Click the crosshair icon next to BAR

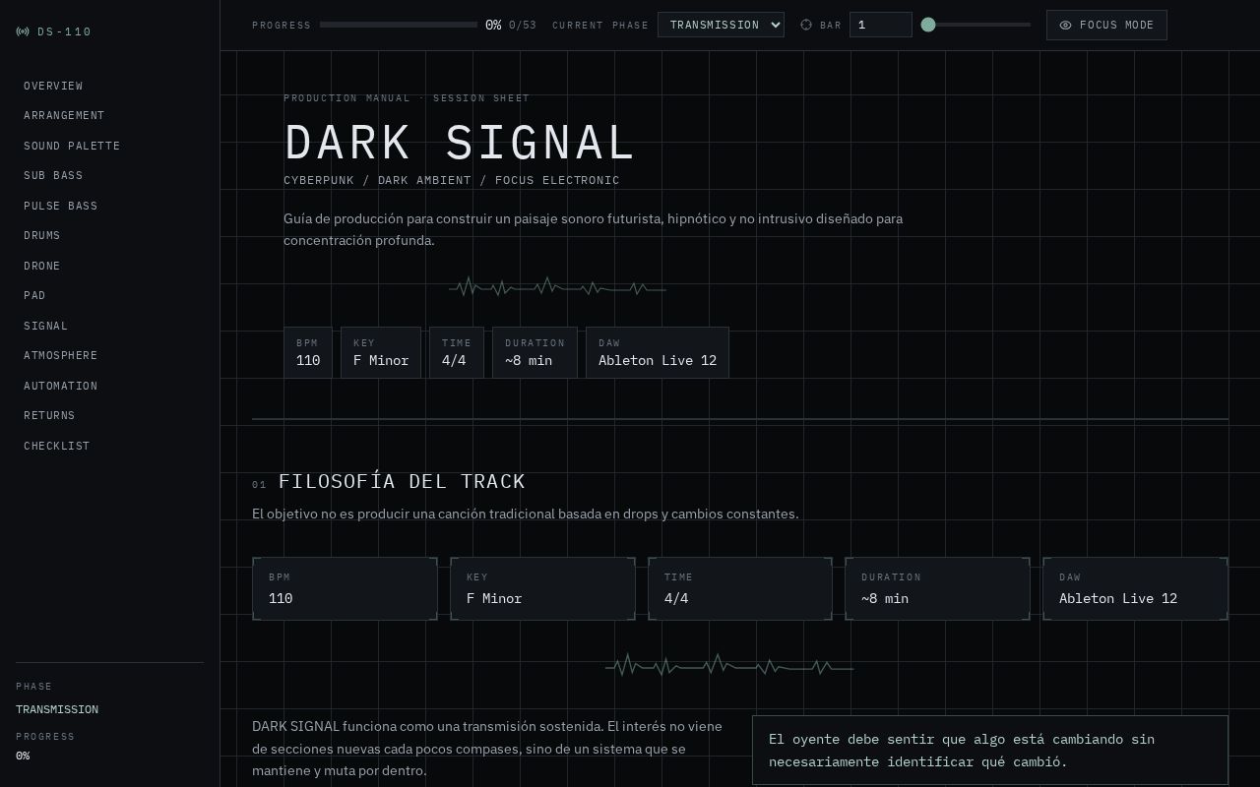806,25
